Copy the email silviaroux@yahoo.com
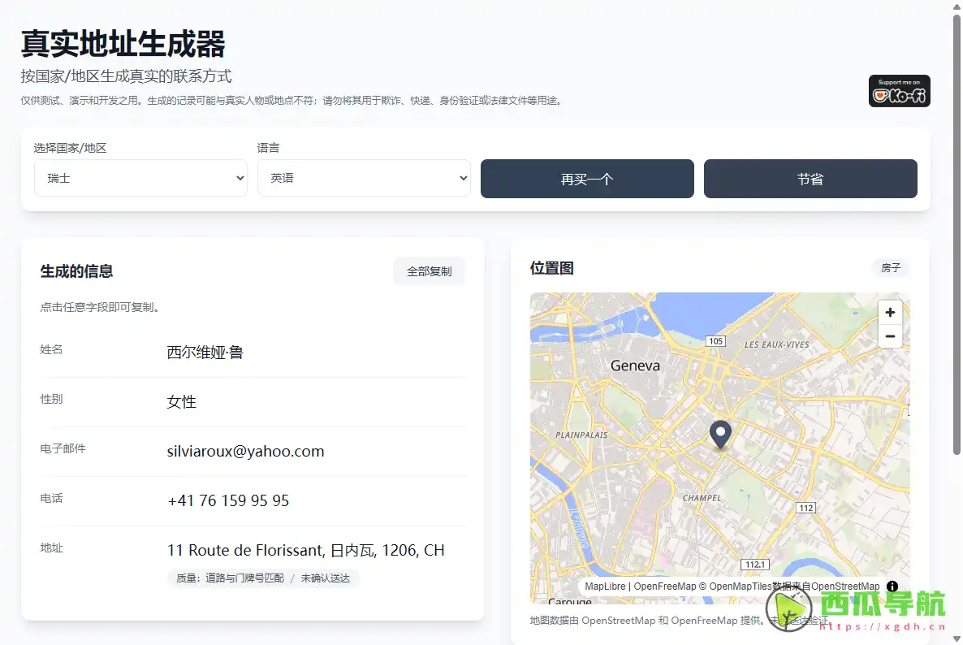The width and height of the screenshot is (963, 645). pos(246,452)
